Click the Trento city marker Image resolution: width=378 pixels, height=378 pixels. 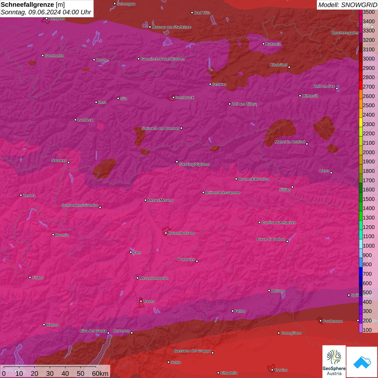(141, 301)
